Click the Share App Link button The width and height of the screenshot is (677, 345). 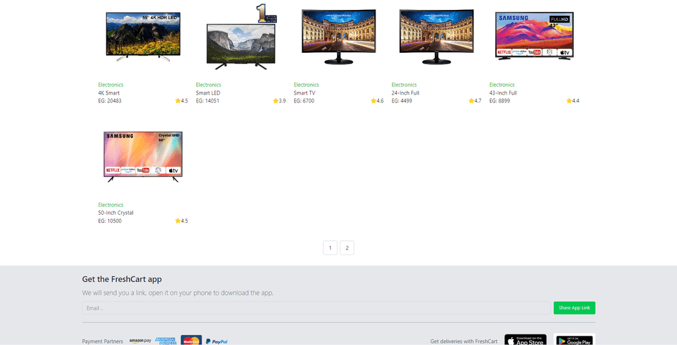[x=575, y=308]
